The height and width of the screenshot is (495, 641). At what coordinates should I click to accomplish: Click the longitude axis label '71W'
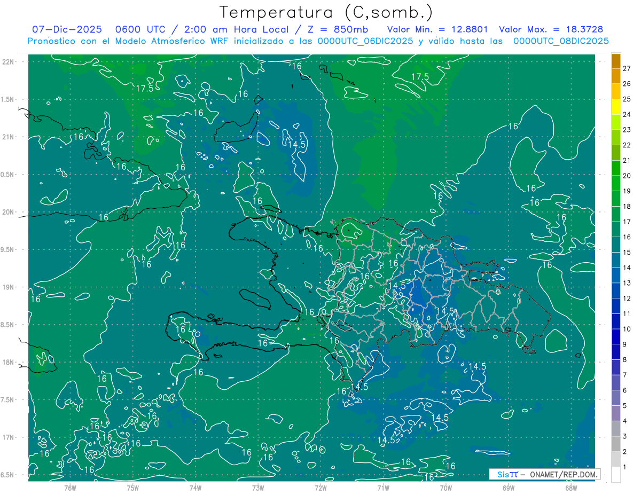click(x=383, y=488)
